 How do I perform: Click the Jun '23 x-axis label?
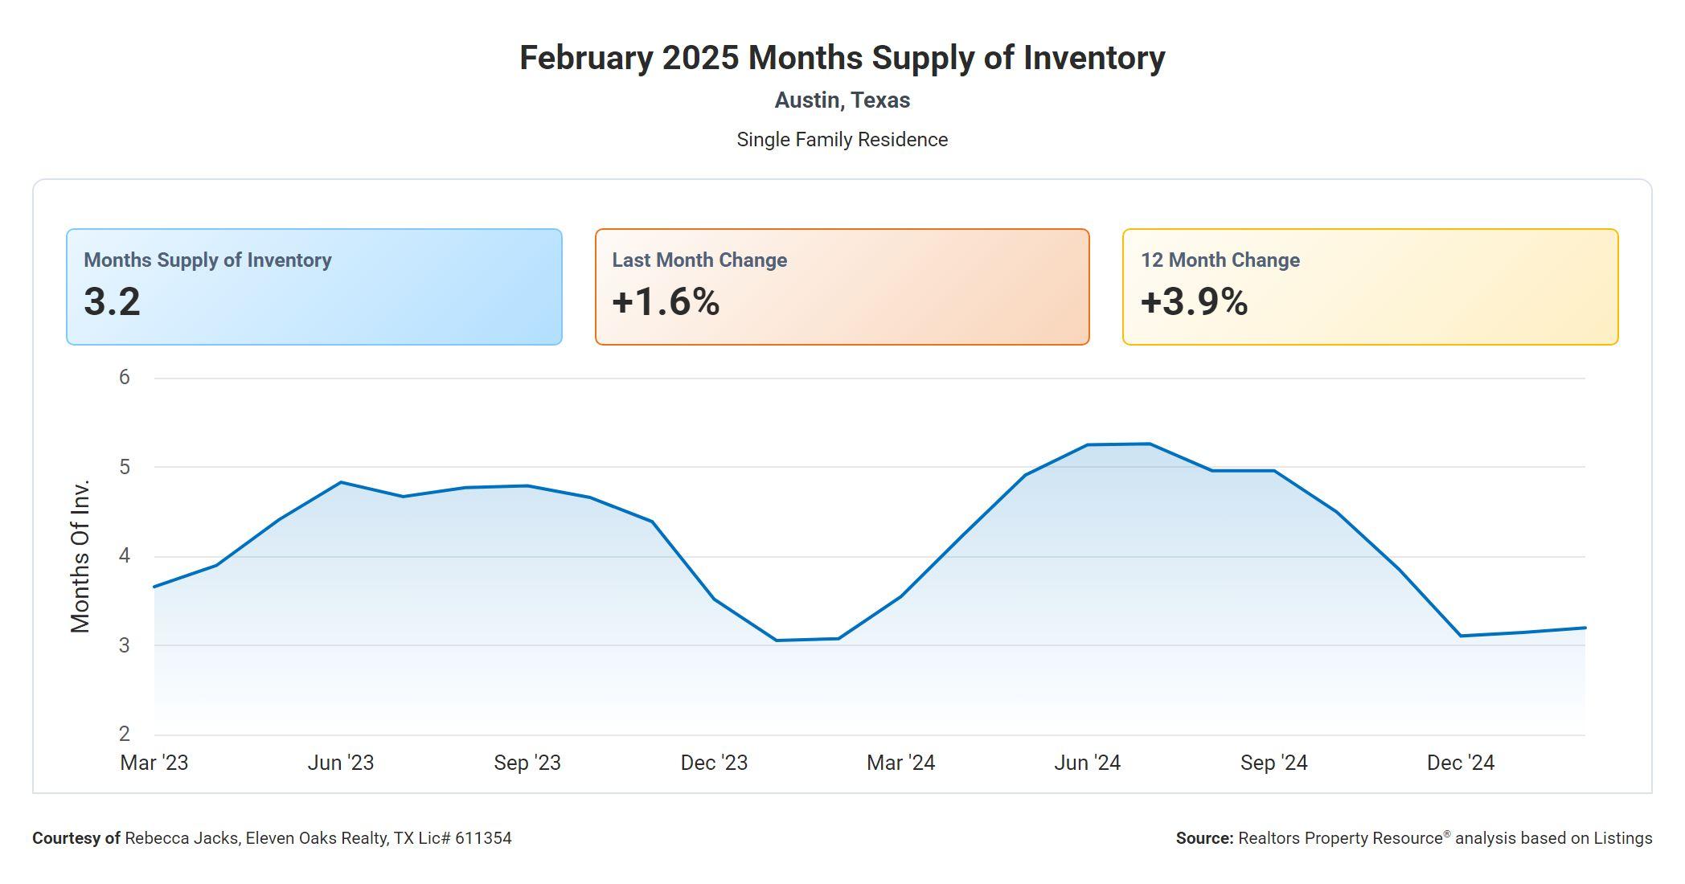tap(341, 763)
